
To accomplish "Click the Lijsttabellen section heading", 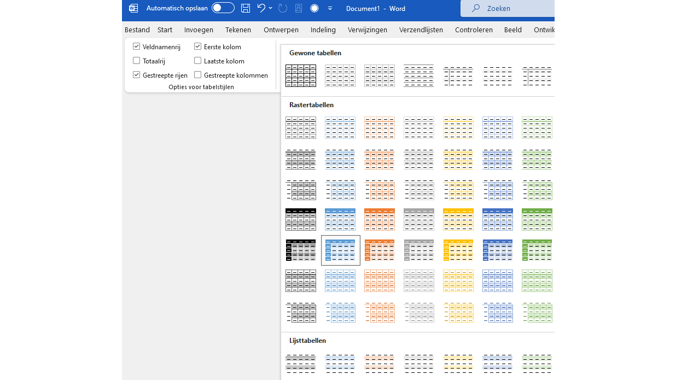I will click(307, 340).
